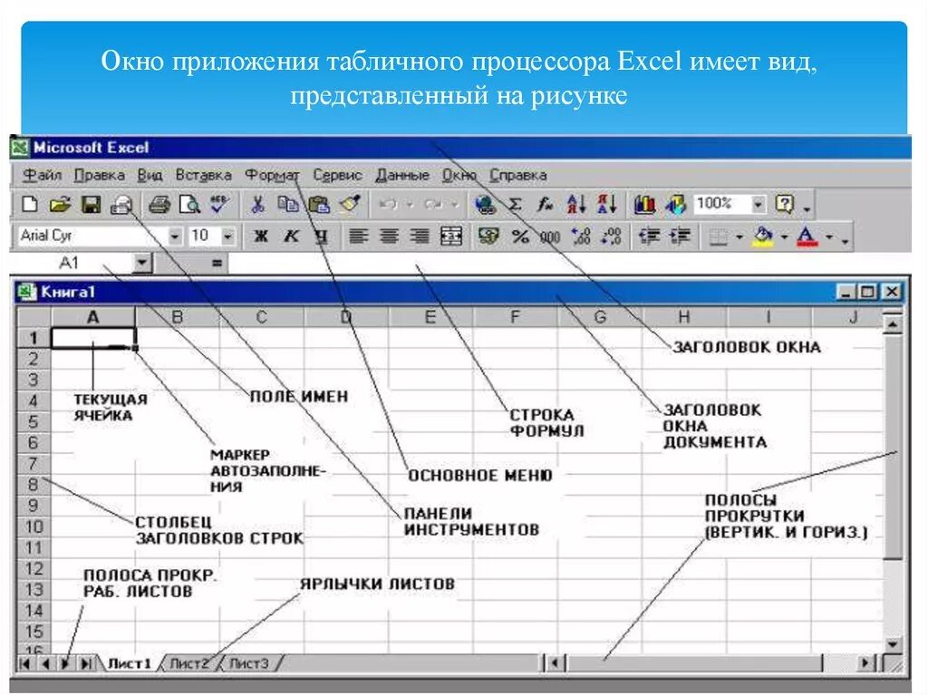928x695 pixels.
Task: Select the Format Painter brush icon
Action: coord(351,204)
